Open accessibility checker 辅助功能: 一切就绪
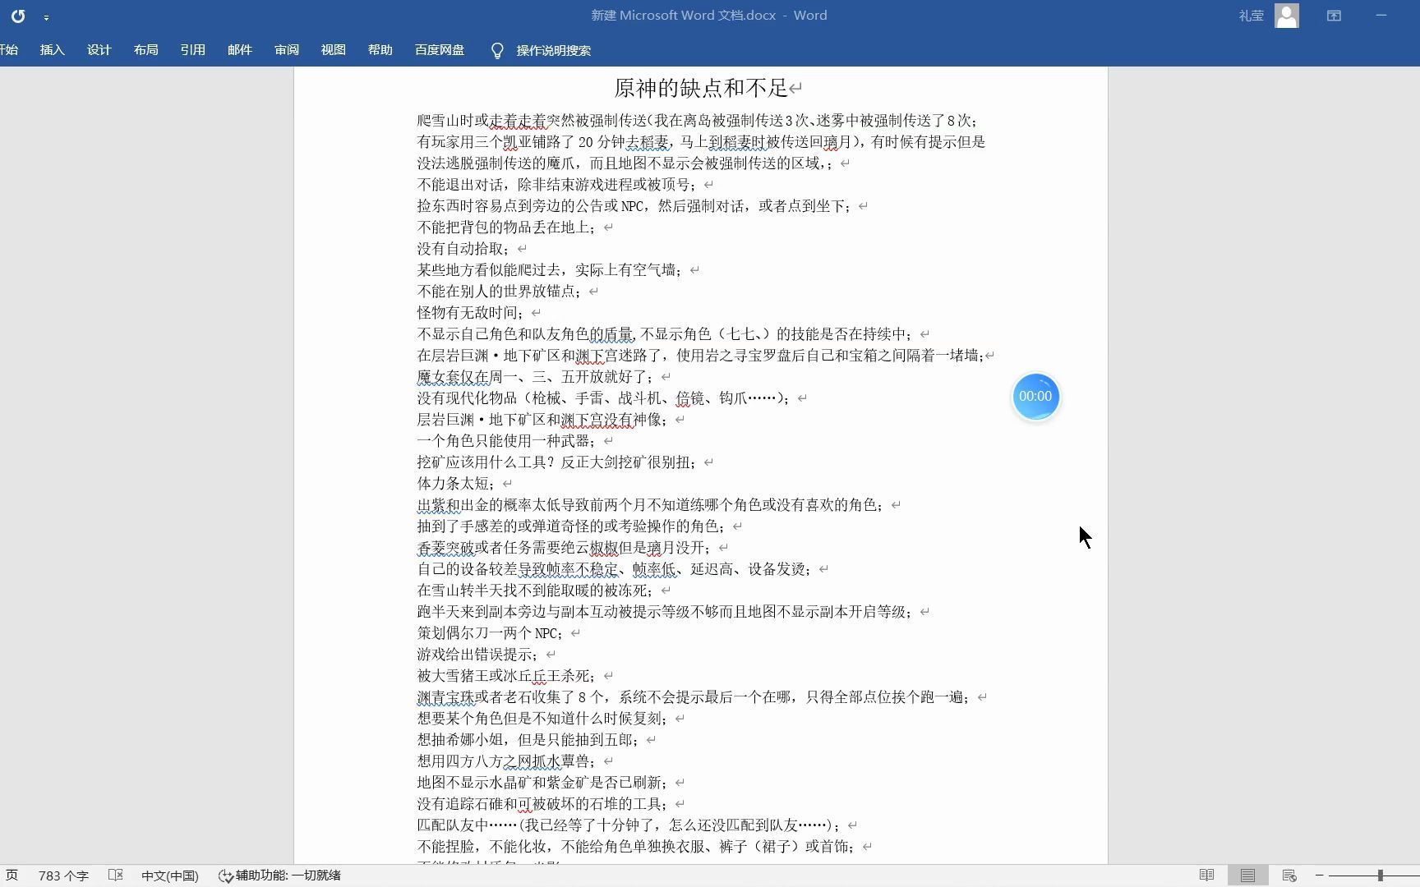The image size is (1420, 887). click(x=279, y=876)
